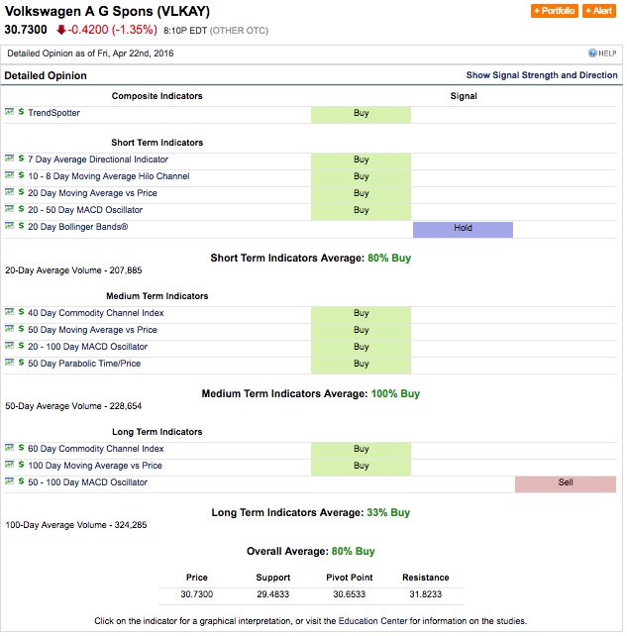The height and width of the screenshot is (636, 627).
Task: Open 10 - 8 Day Moving Average Hilo Channel
Action: [x=109, y=176]
